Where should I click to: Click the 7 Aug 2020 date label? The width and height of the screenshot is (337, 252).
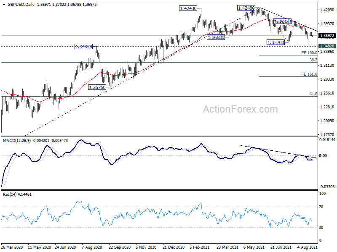(92, 247)
